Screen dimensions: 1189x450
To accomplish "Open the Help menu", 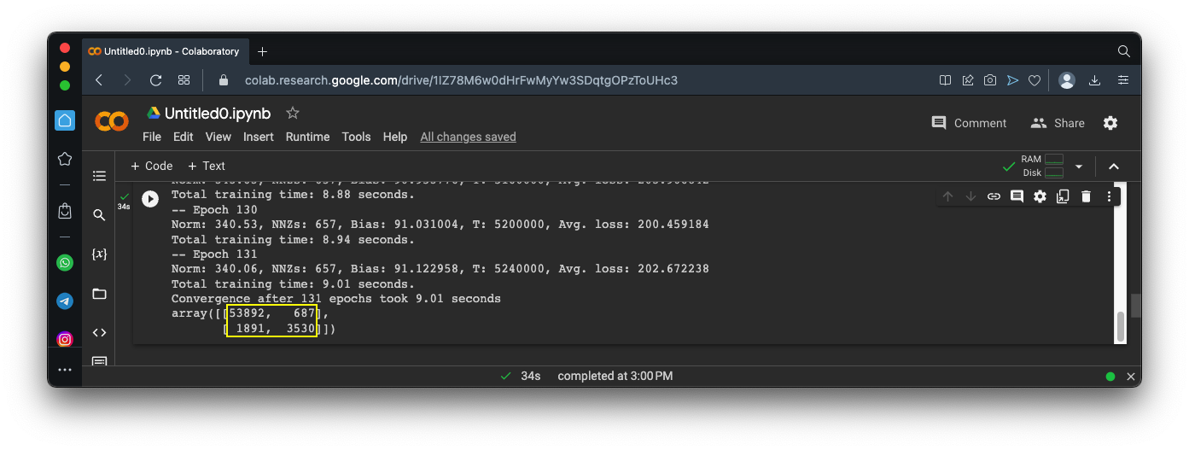I will tap(395, 137).
